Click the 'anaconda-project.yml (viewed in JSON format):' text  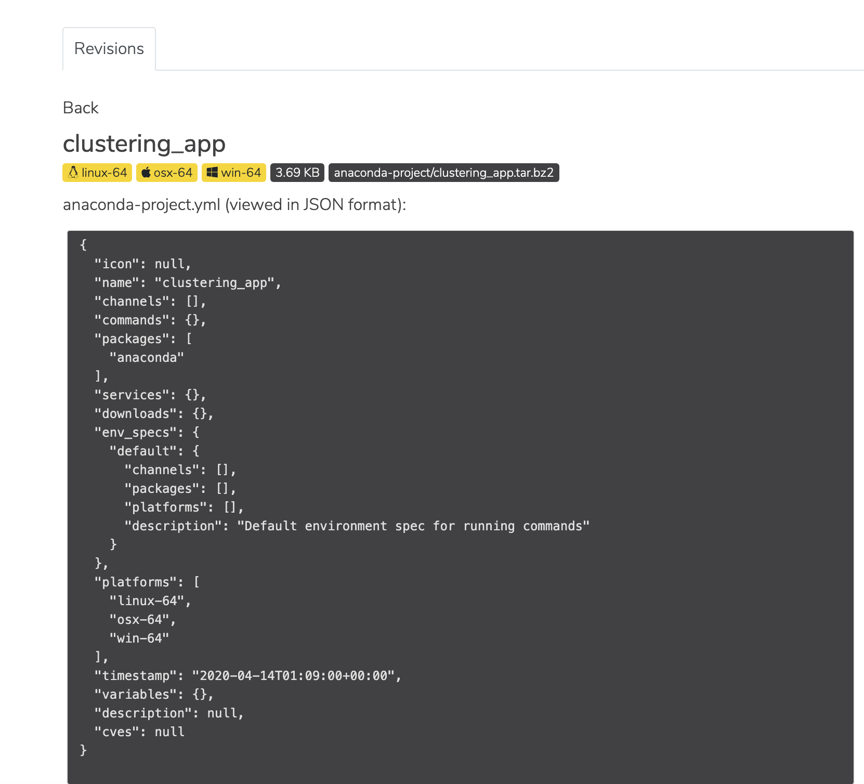tap(234, 204)
